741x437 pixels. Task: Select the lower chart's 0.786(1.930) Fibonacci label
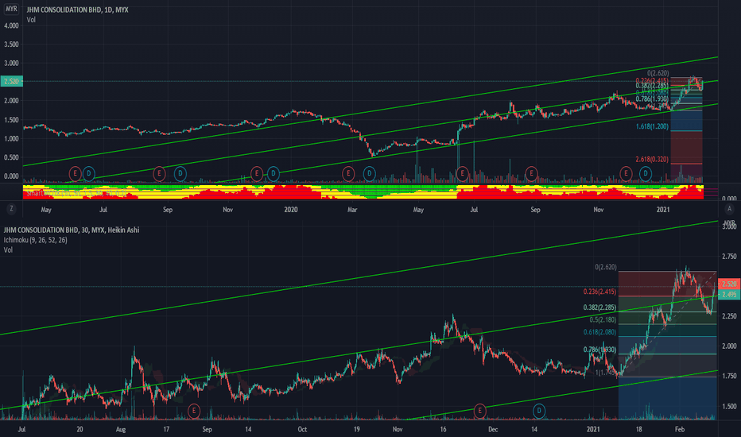(x=599, y=350)
